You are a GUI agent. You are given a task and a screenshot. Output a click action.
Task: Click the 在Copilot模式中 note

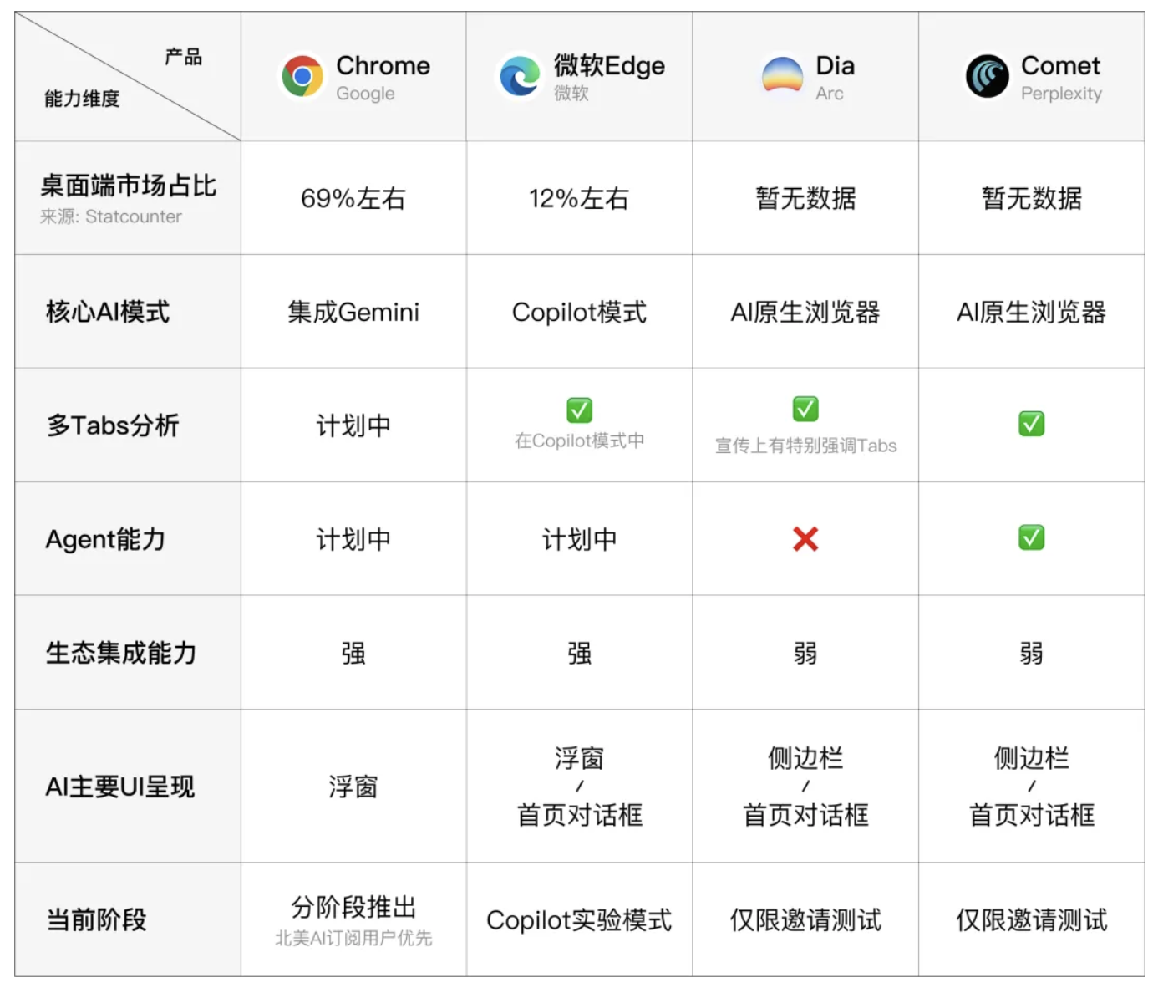[x=579, y=441]
